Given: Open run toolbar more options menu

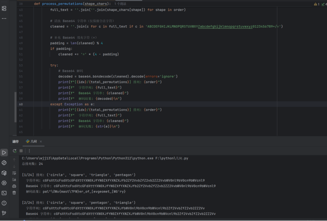Looking at the screenshot, I should pyautogui.click(x=29, y=151).
